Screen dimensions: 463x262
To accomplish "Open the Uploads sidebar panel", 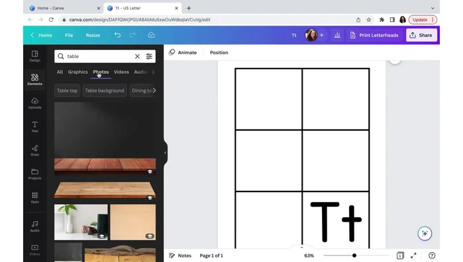I will click(x=34, y=103).
